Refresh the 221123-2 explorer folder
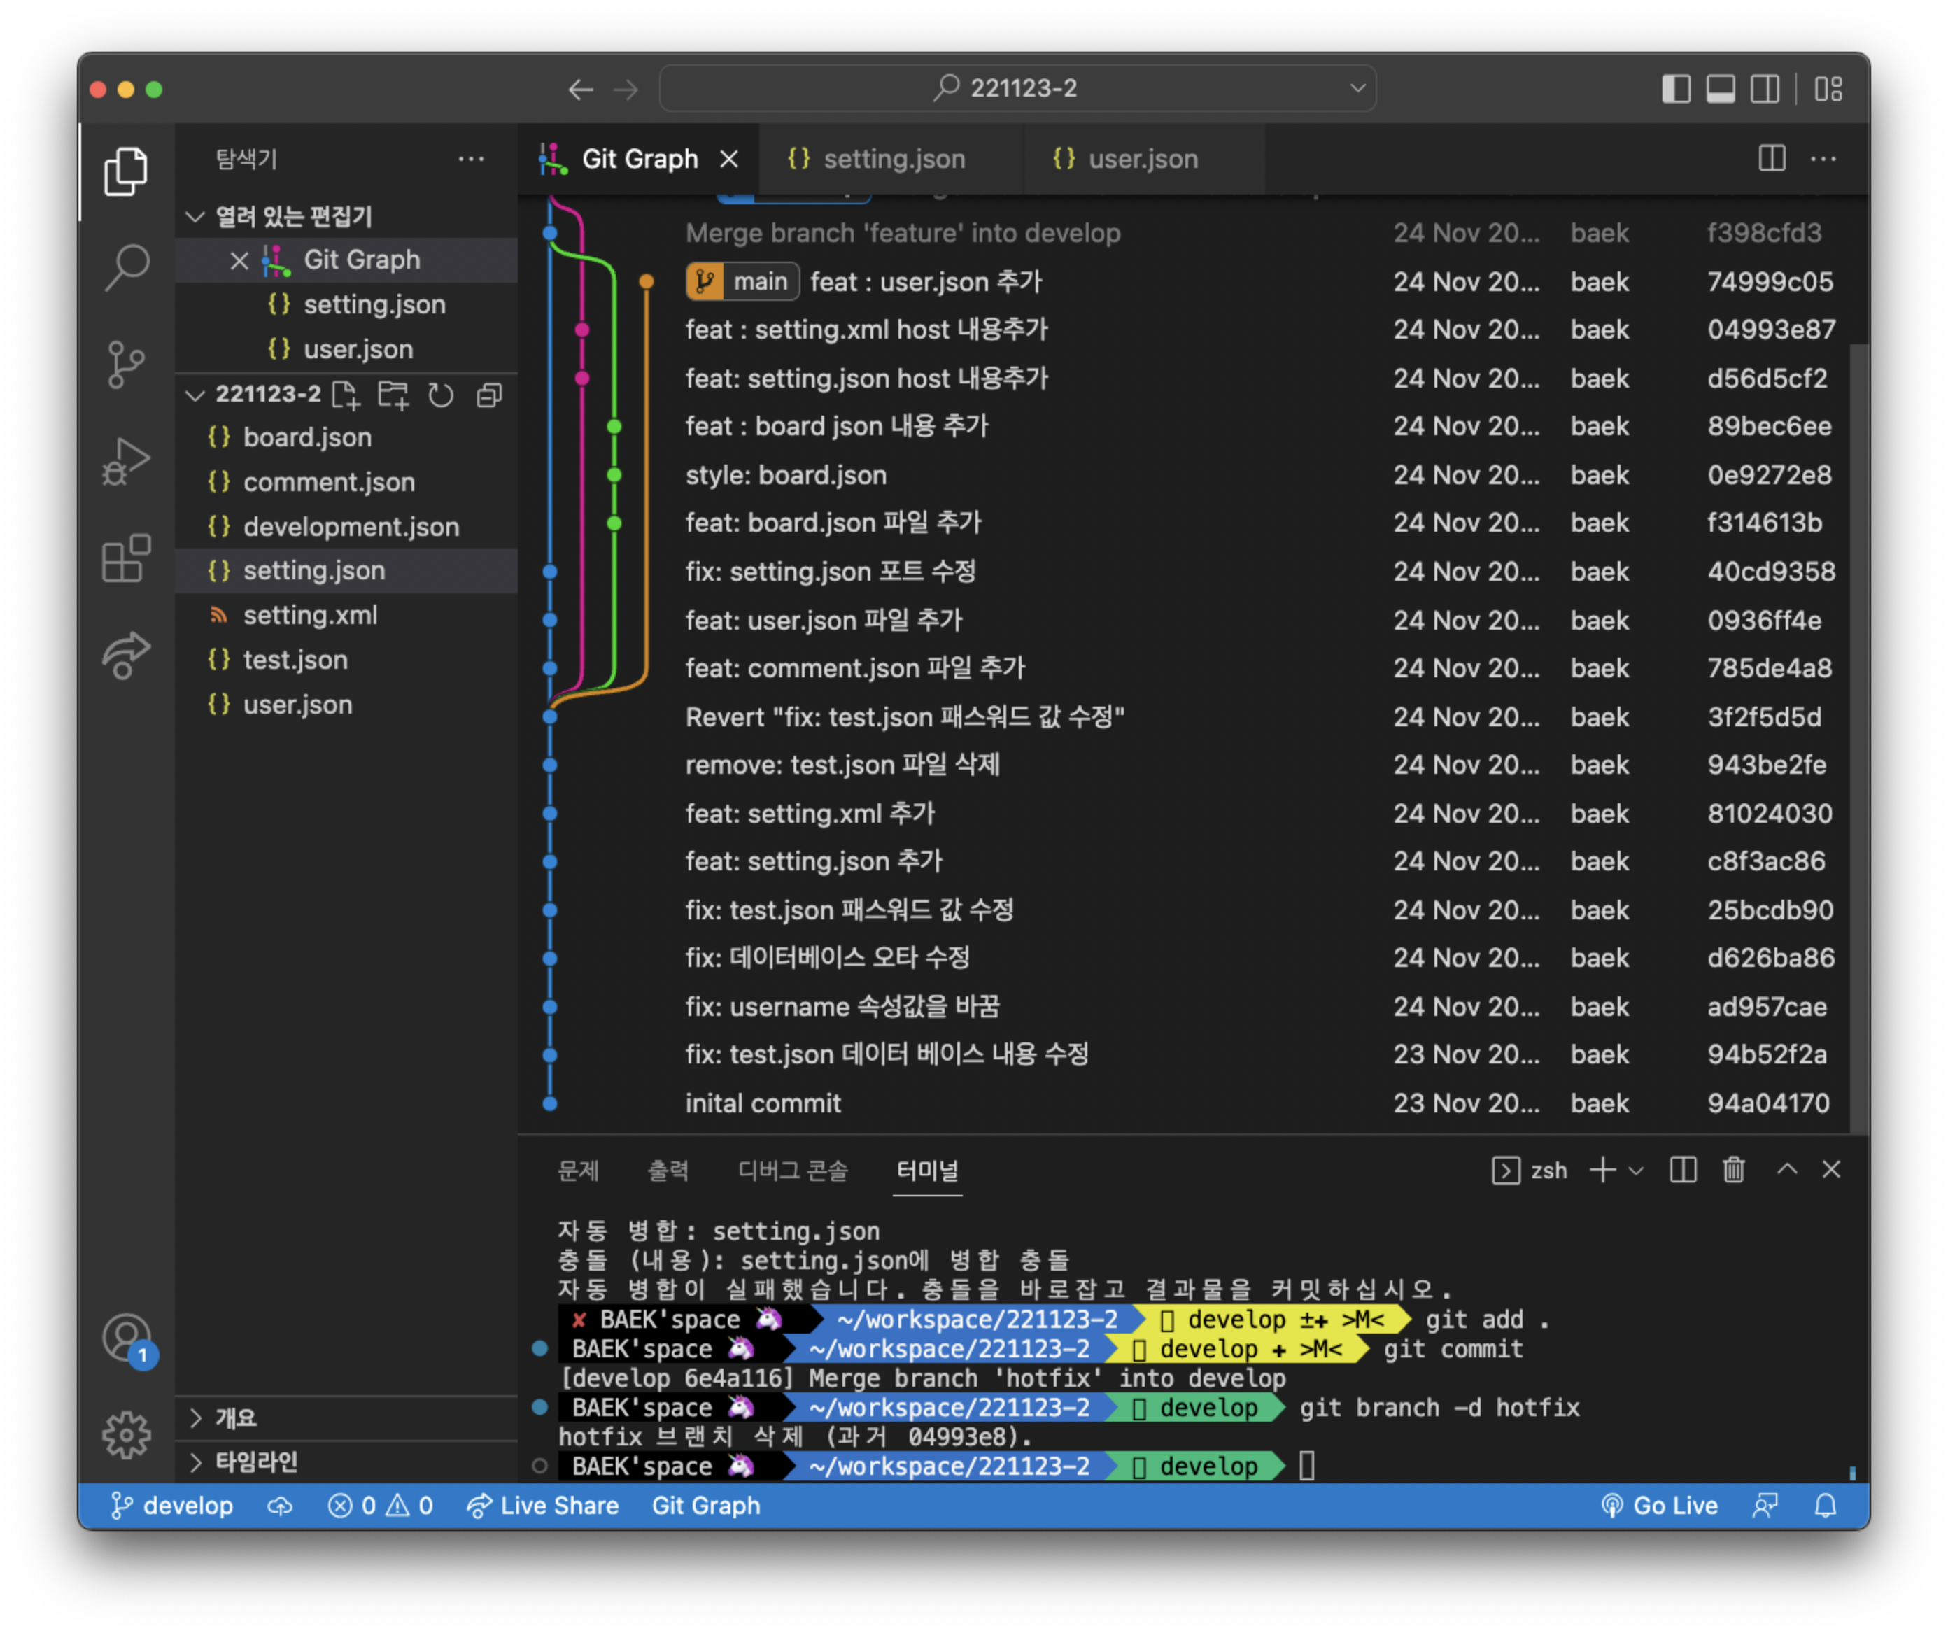 click(x=441, y=396)
